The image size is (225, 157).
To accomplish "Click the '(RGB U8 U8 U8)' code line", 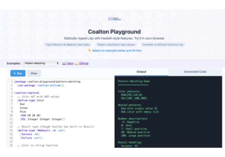I will coord(30,115).
